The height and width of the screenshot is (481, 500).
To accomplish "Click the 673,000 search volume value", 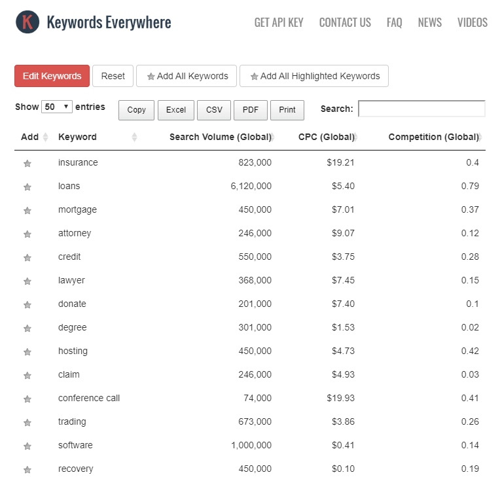I will [255, 421].
